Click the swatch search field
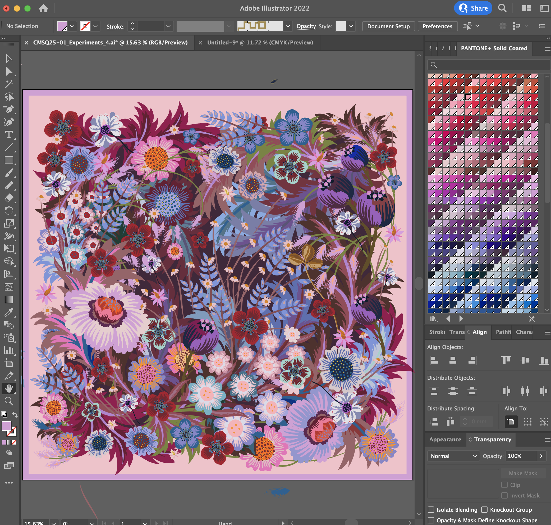Image resolution: width=551 pixels, height=525 pixels. (489, 65)
